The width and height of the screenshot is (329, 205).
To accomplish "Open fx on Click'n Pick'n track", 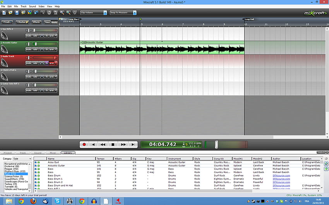I will tap(47, 77).
